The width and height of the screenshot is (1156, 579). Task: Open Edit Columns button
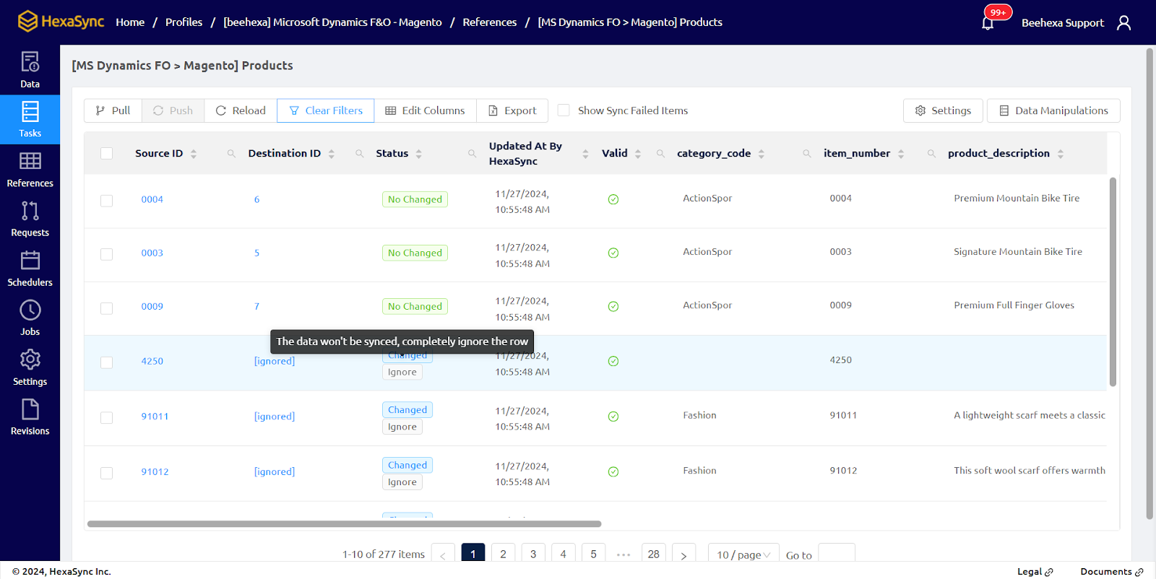pyautogui.click(x=425, y=110)
